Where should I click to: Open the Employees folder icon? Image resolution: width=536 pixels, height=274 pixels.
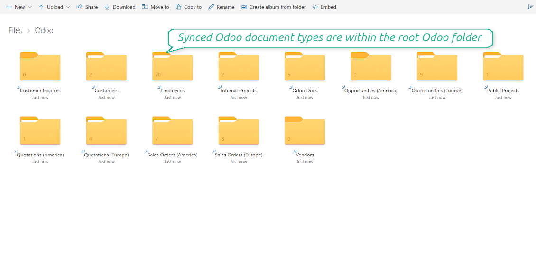click(173, 66)
